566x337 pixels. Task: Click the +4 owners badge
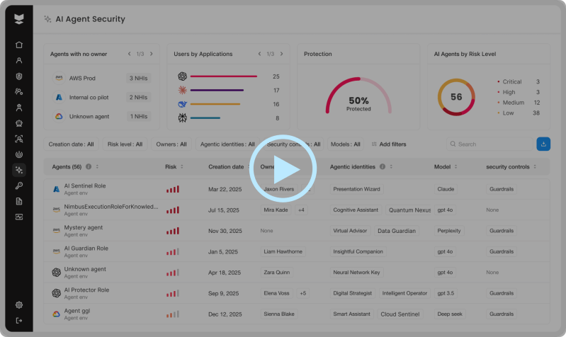(x=301, y=210)
